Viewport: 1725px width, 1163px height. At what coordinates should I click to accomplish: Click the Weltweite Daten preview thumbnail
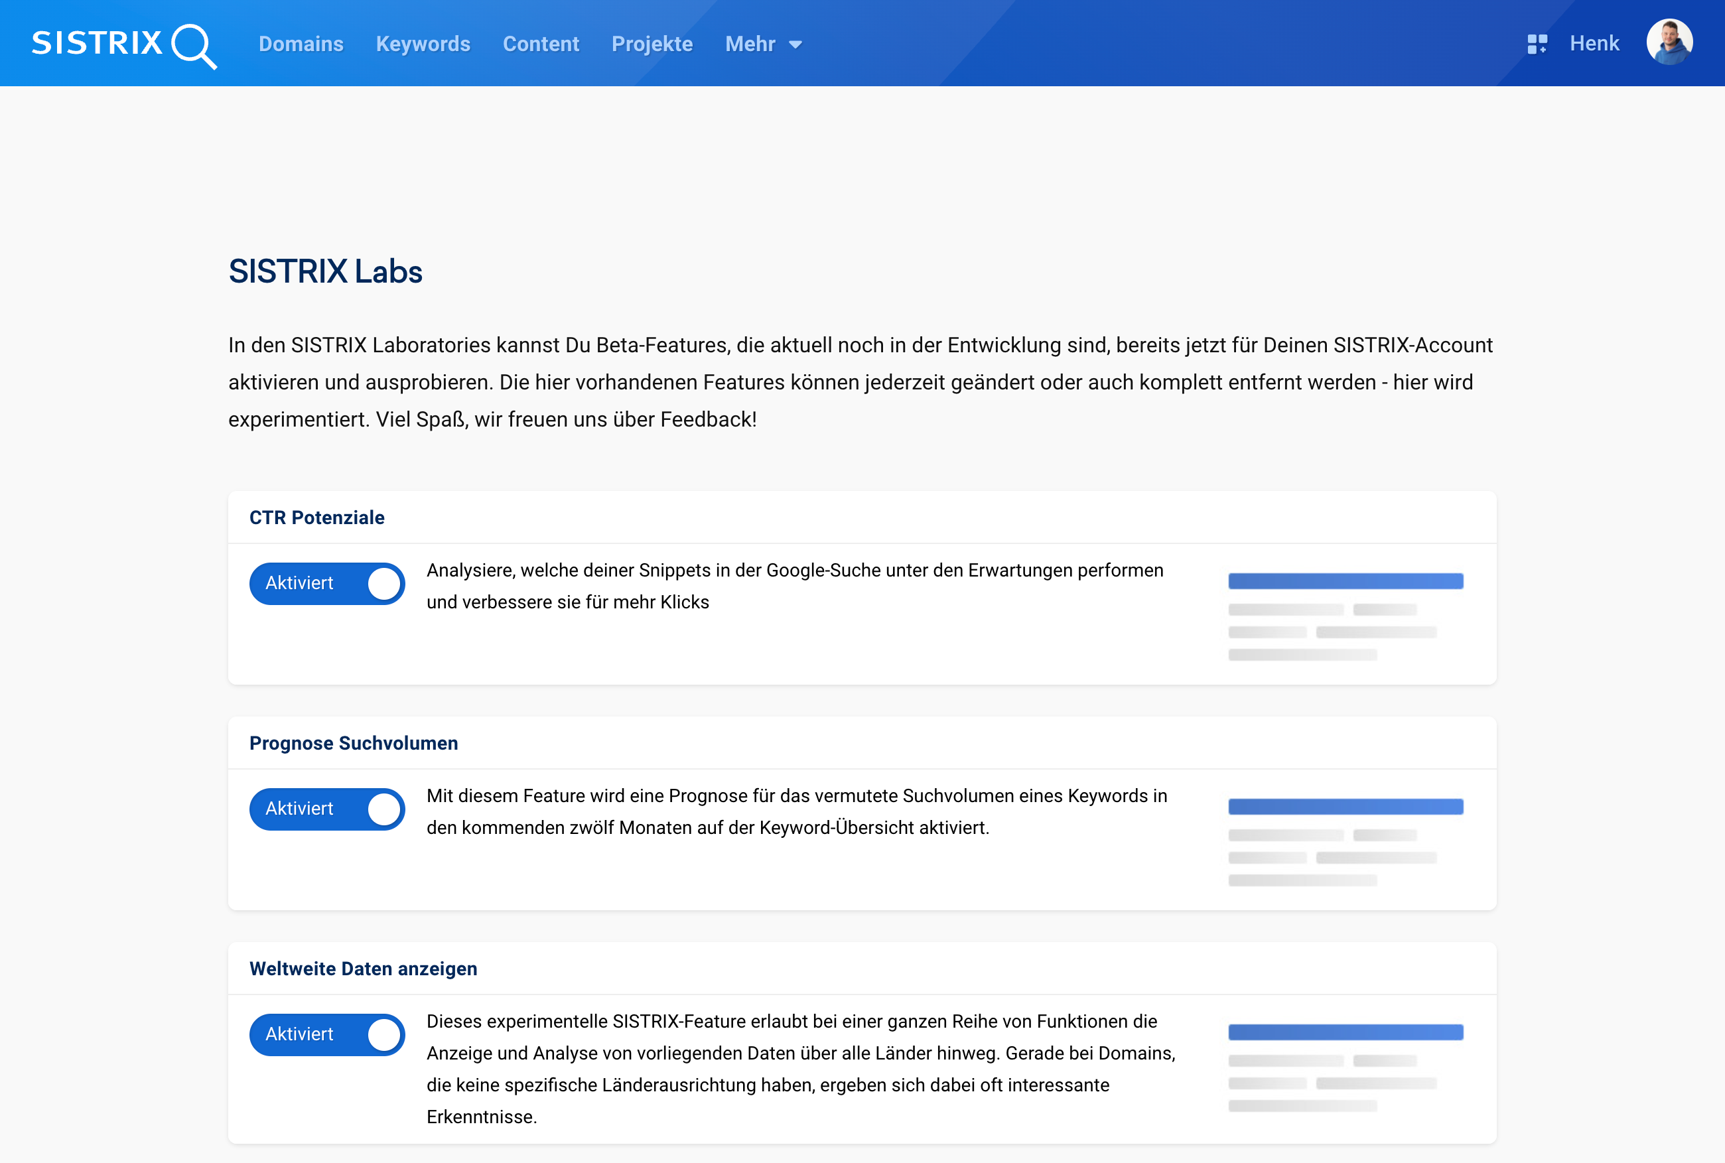[x=1345, y=1067]
